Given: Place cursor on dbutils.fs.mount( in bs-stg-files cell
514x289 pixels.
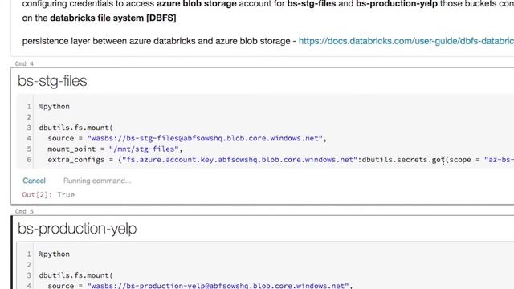Looking at the screenshot, I should (x=76, y=128).
